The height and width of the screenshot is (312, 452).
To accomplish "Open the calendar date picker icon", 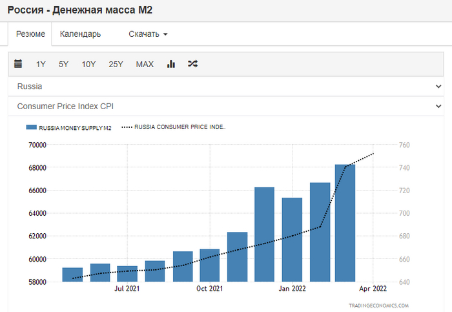I will [18, 64].
